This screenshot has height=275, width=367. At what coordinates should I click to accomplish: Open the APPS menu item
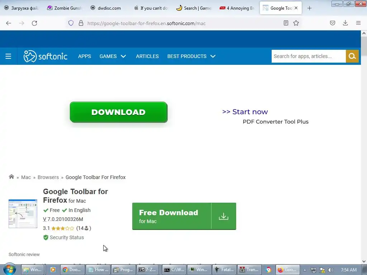pos(85,56)
